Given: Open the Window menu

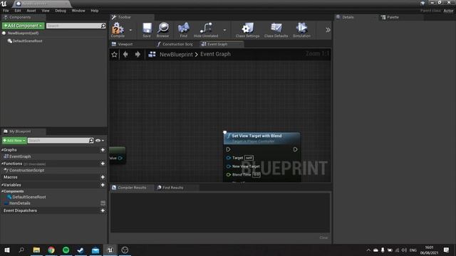Looking at the screenshot, I should (78, 11).
